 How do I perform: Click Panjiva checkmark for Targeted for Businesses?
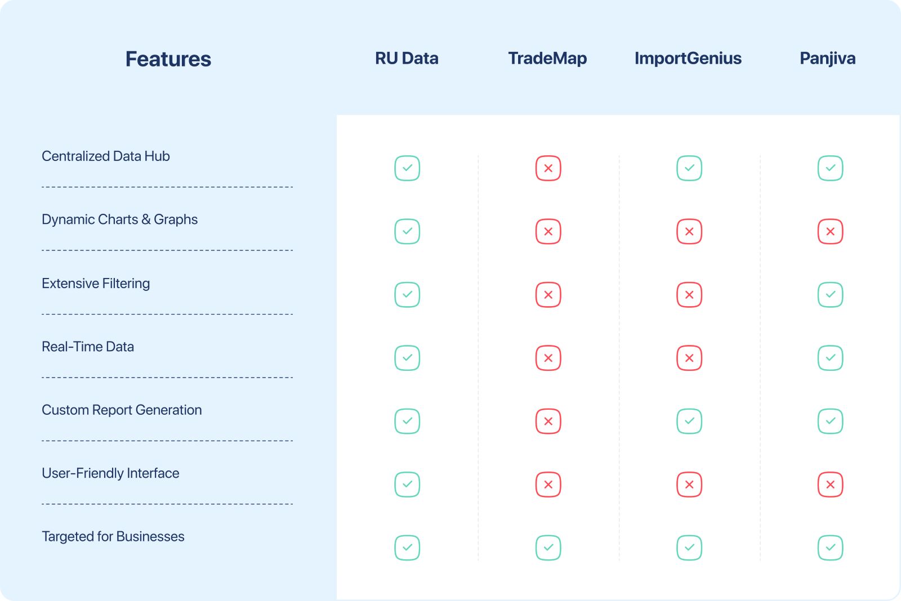pos(830,548)
